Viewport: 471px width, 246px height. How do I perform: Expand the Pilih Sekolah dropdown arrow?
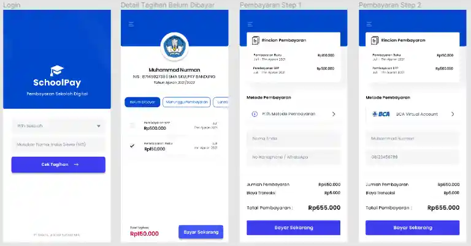[99, 126]
